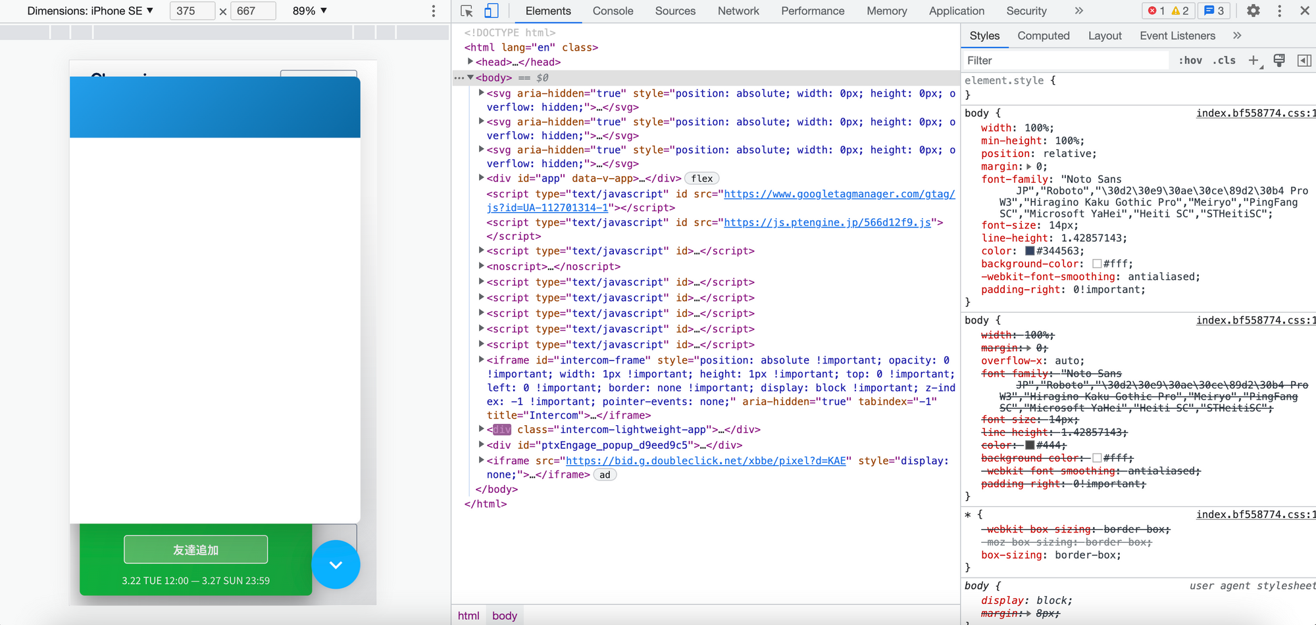Select the Elements tab
Screen dimensions: 1316x625
tap(548, 11)
